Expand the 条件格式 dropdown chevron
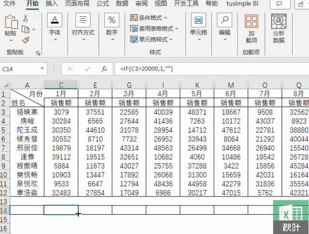Screen dimensions: 309x234 coord(165,18)
